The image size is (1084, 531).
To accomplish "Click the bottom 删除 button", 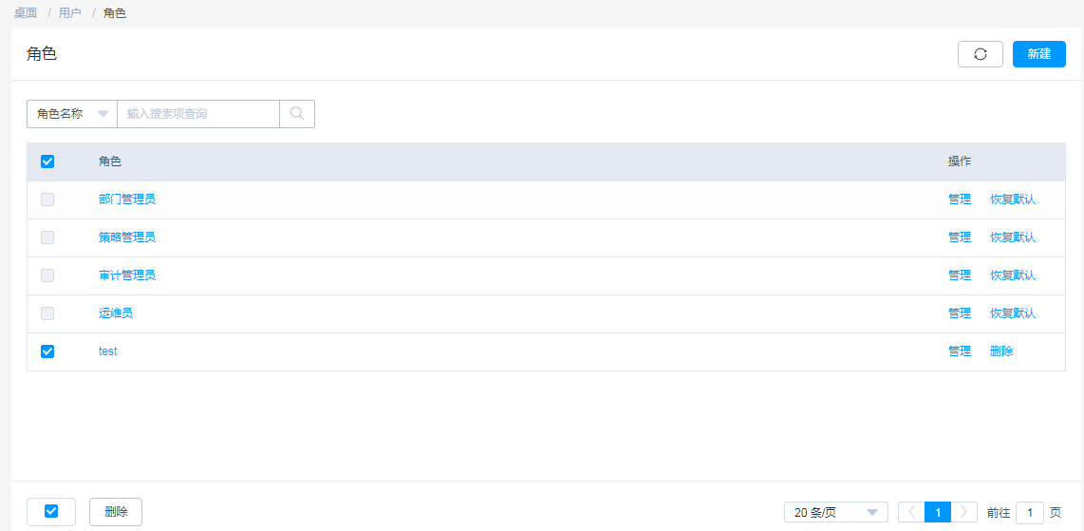I will tap(116, 512).
